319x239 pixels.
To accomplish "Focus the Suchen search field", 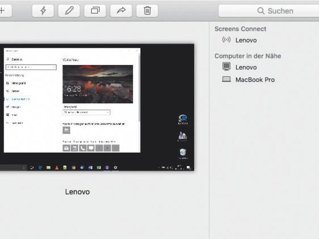I will (x=268, y=11).
